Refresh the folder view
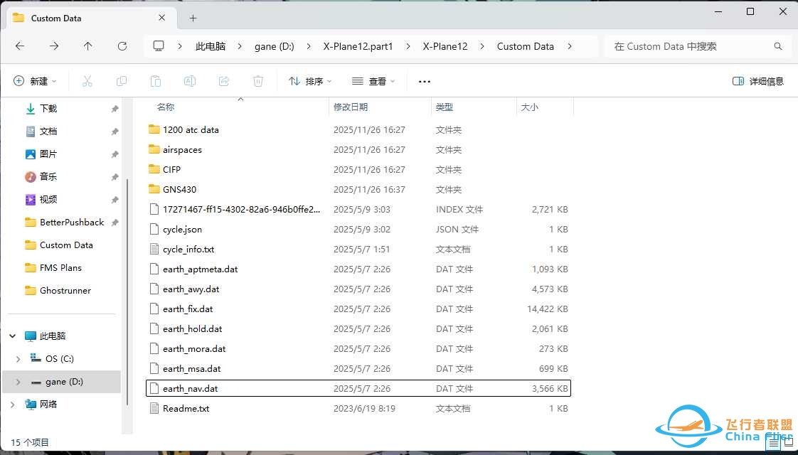 (122, 46)
